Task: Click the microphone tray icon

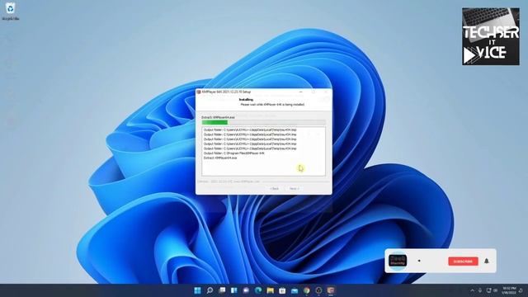Action: coord(480,290)
